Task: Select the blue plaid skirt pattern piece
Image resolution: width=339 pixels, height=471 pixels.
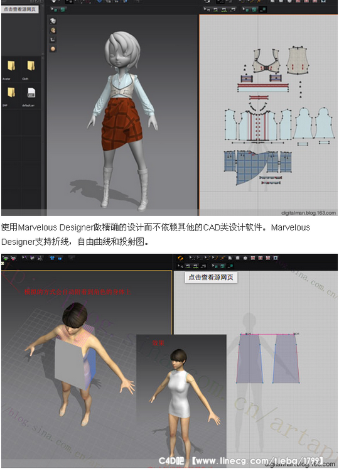Action: point(252,167)
